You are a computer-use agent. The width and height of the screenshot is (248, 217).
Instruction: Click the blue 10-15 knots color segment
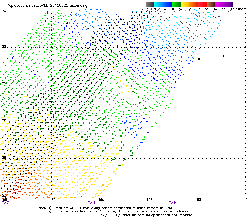click(x=168, y=4)
